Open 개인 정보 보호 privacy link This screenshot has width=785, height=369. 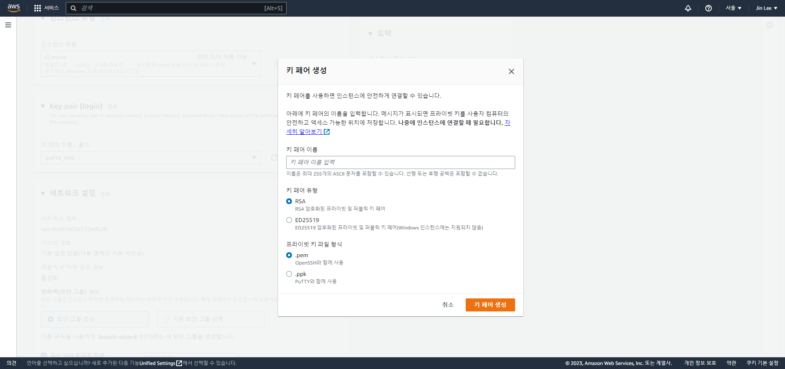click(700, 363)
